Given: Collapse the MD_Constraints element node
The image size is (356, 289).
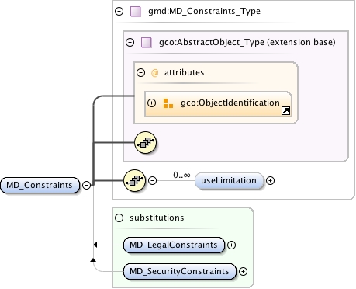Looking at the screenshot, I should [86, 185].
